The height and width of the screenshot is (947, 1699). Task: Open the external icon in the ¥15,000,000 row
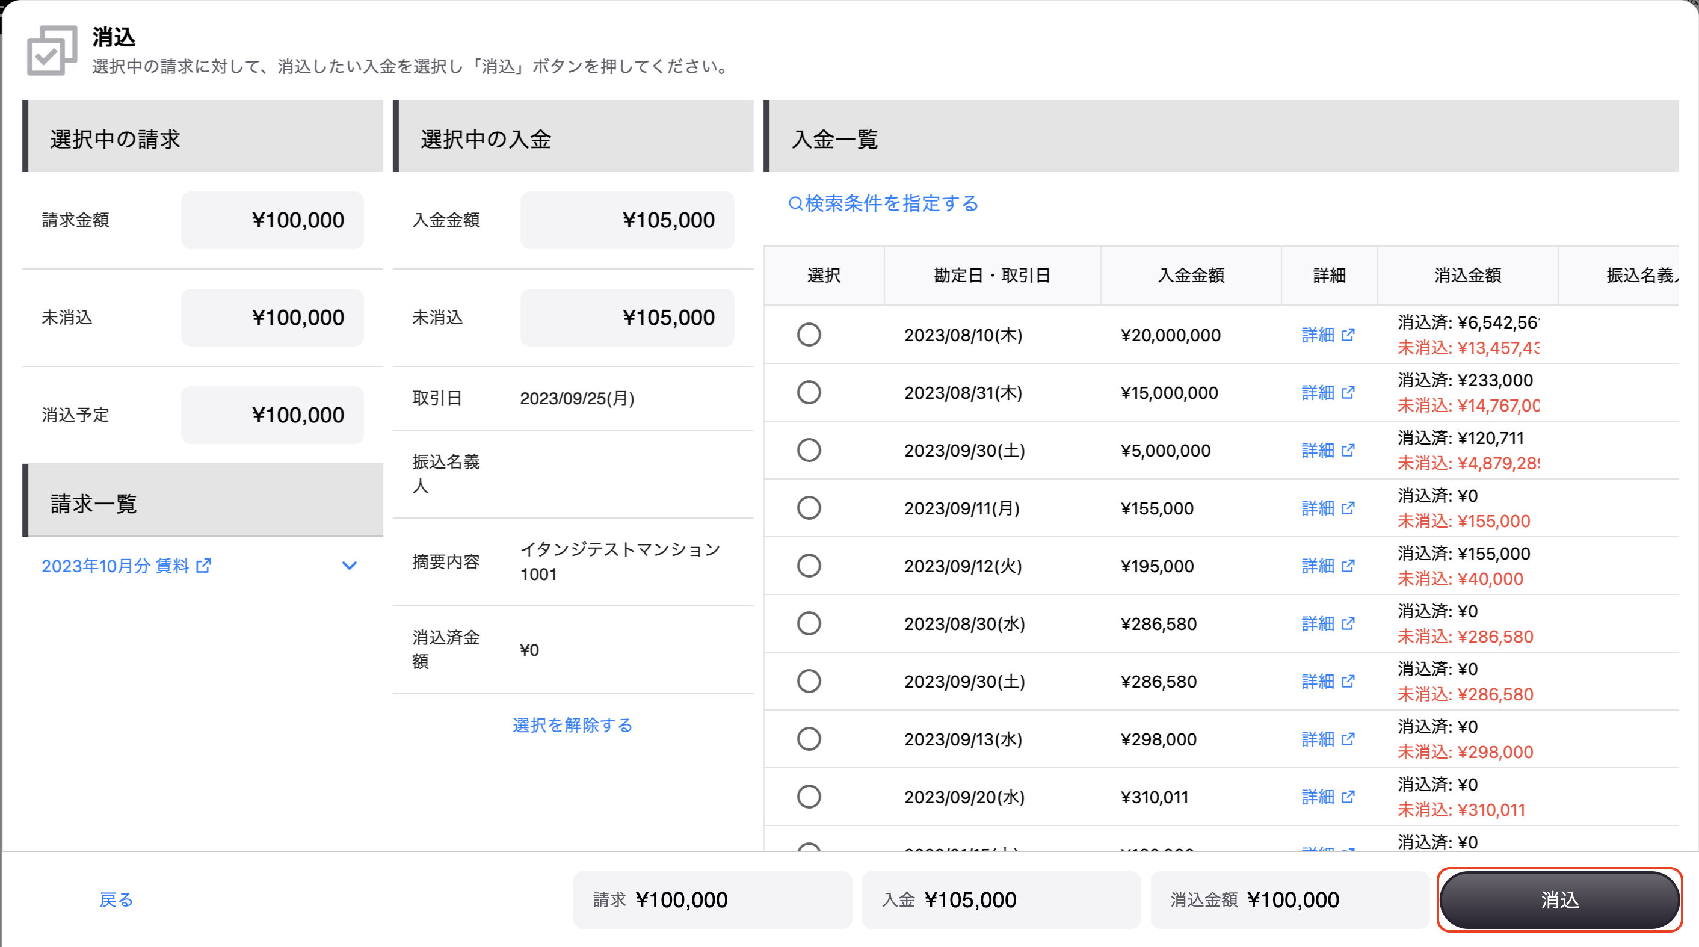[1348, 393]
